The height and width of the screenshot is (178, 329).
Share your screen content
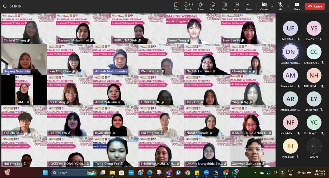(x=297, y=6)
